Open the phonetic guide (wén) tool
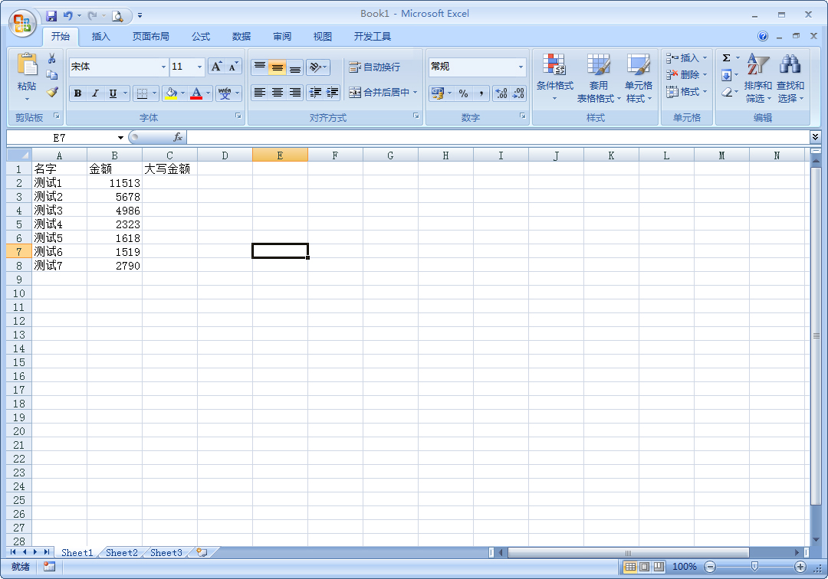The image size is (828, 579). pyautogui.click(x=225, y=93)
